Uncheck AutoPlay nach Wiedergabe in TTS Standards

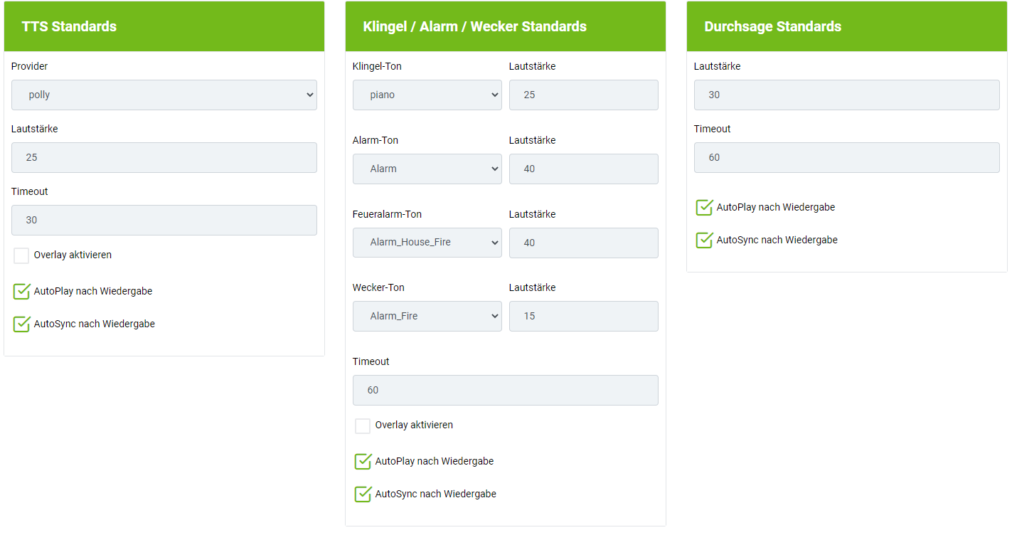pyautogui.click(x=21, y=292)
